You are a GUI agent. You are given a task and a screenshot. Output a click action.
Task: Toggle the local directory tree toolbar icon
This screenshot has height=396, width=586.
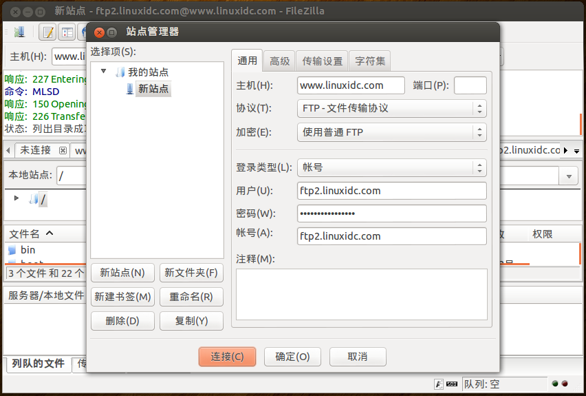pos(67,32)
